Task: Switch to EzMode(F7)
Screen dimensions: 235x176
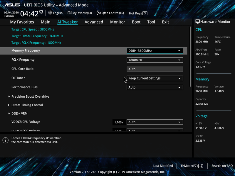Action: [x=192, y=166]
